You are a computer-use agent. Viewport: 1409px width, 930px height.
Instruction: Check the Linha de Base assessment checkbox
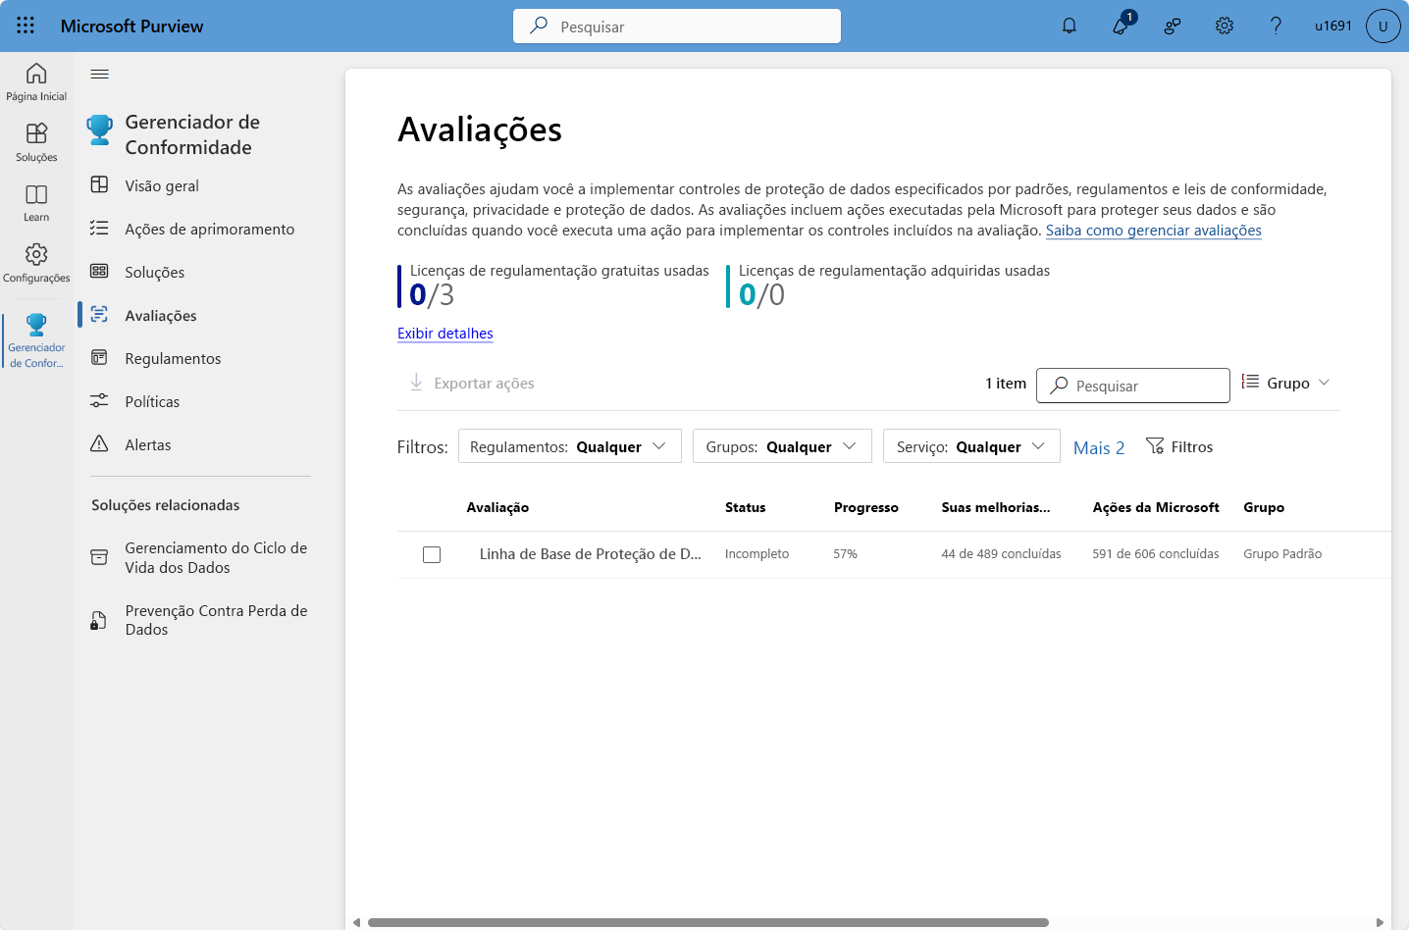coord(432,554)
